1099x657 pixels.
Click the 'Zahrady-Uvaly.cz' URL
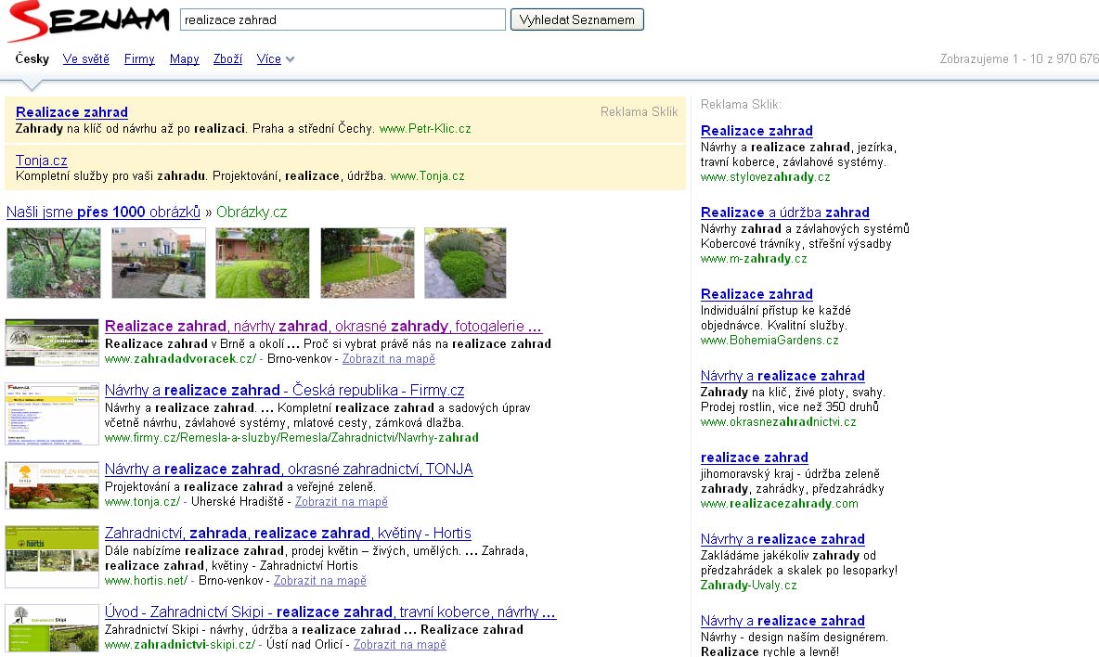point(748,586)
